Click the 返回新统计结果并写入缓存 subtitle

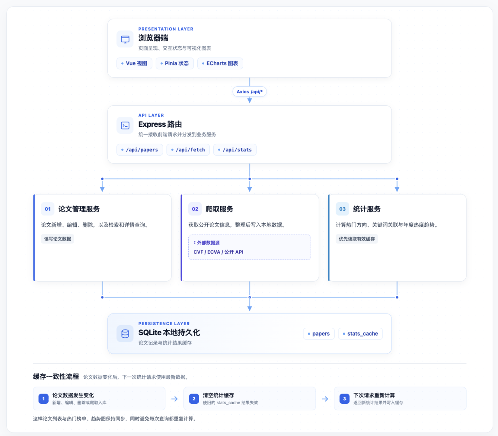378,403
